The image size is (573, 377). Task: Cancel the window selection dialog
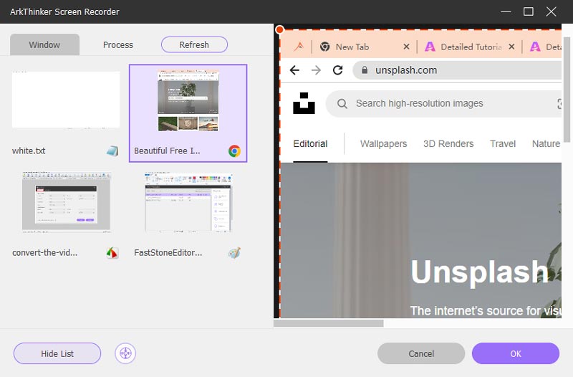[x=421, y=353]
